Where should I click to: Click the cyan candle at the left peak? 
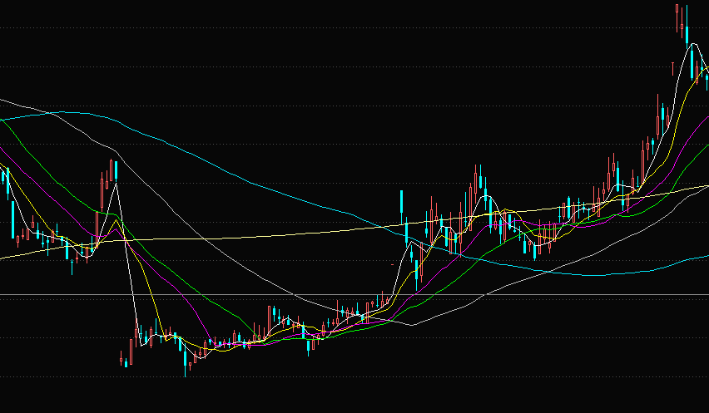click(x=117, y=170)
